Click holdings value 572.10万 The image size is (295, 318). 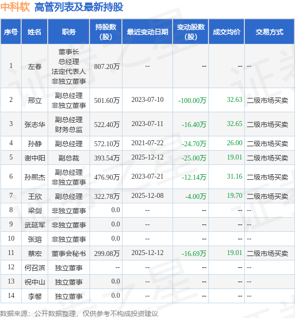(x=107, y=144)
